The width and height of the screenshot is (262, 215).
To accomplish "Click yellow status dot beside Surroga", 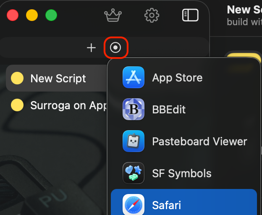I will coord(17,105).
